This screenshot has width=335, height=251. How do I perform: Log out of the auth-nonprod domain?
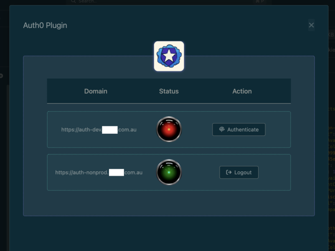click(x=239, y=173)
